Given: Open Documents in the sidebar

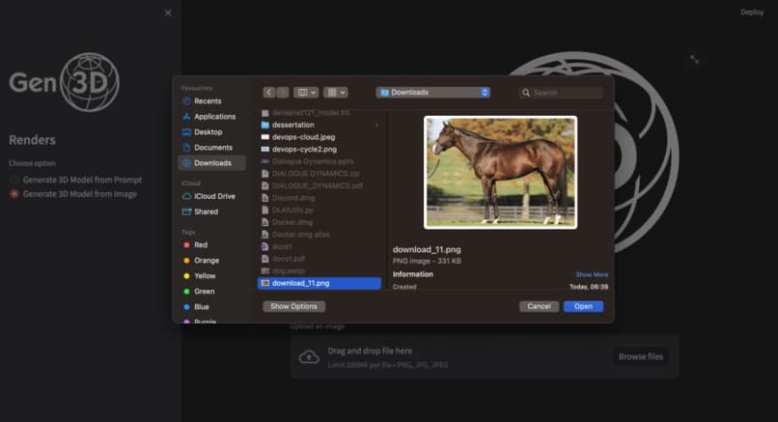Looking at the screenshot, I should pos(213,148).
